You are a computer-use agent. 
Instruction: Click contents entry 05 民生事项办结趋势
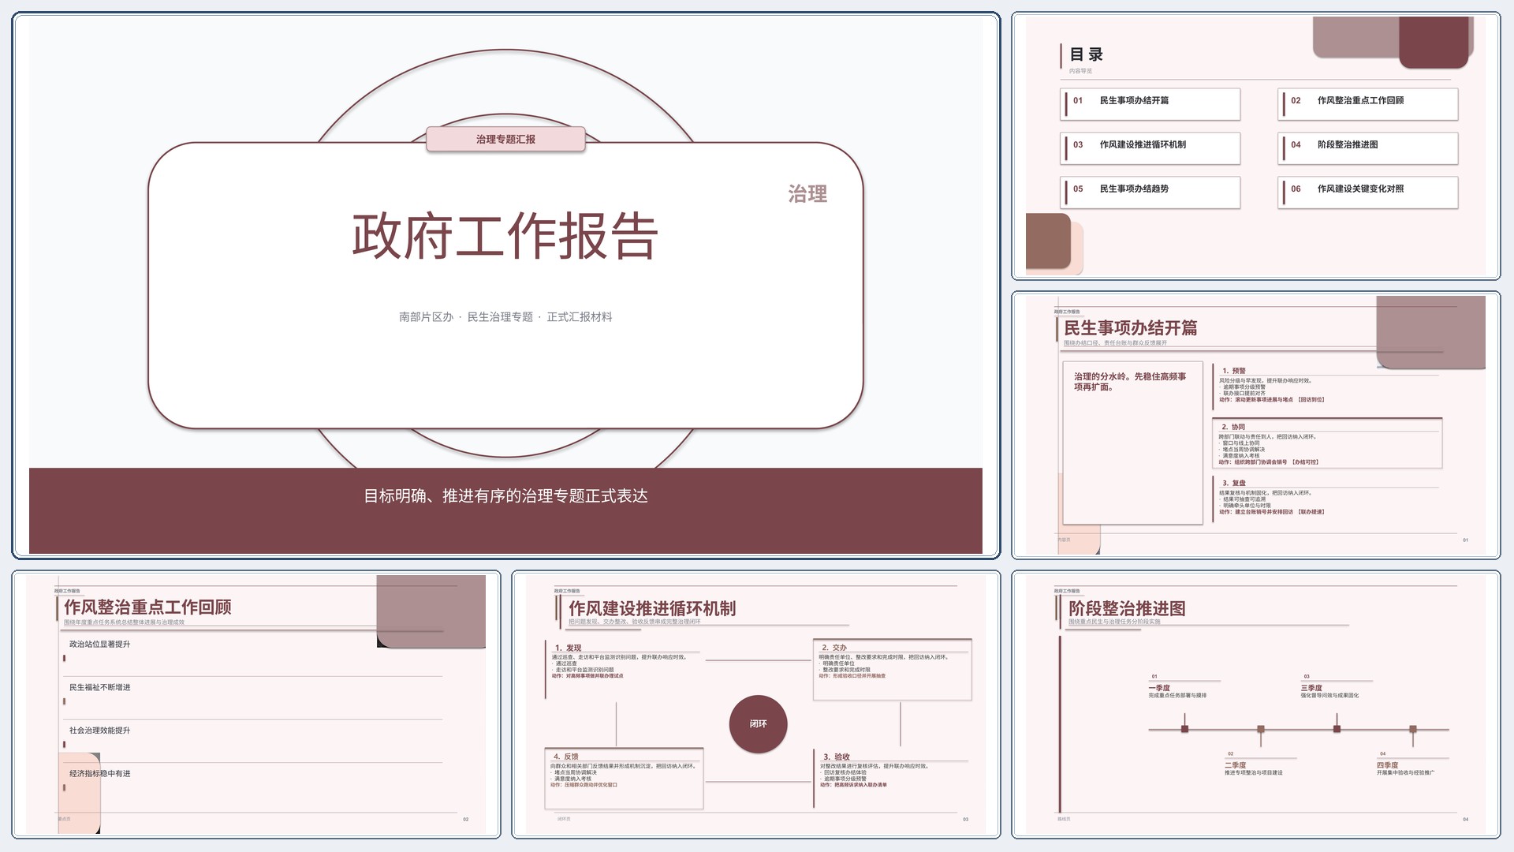(1150, 192)
